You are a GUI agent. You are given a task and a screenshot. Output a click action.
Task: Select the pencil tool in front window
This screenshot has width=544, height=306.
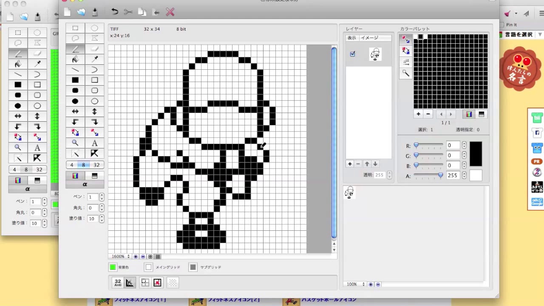[x=75, y=49]
